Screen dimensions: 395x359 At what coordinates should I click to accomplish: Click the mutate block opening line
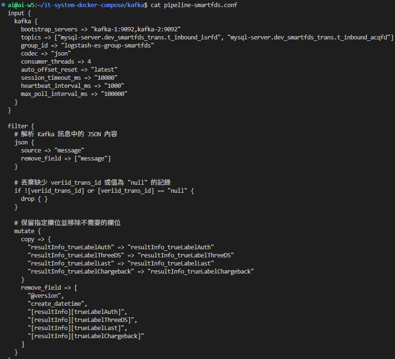tap(28, 231)
